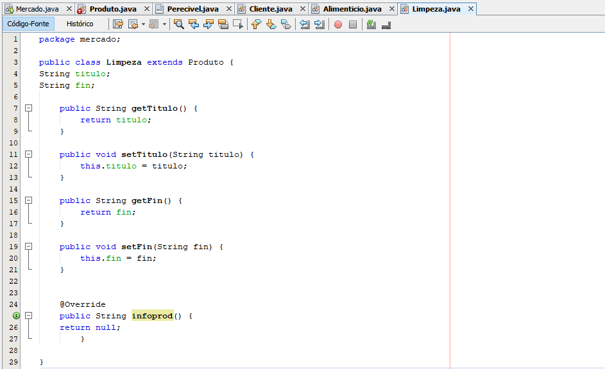Close the Perecivel.java tab
The image size is (605, 369).
(229, 8)
